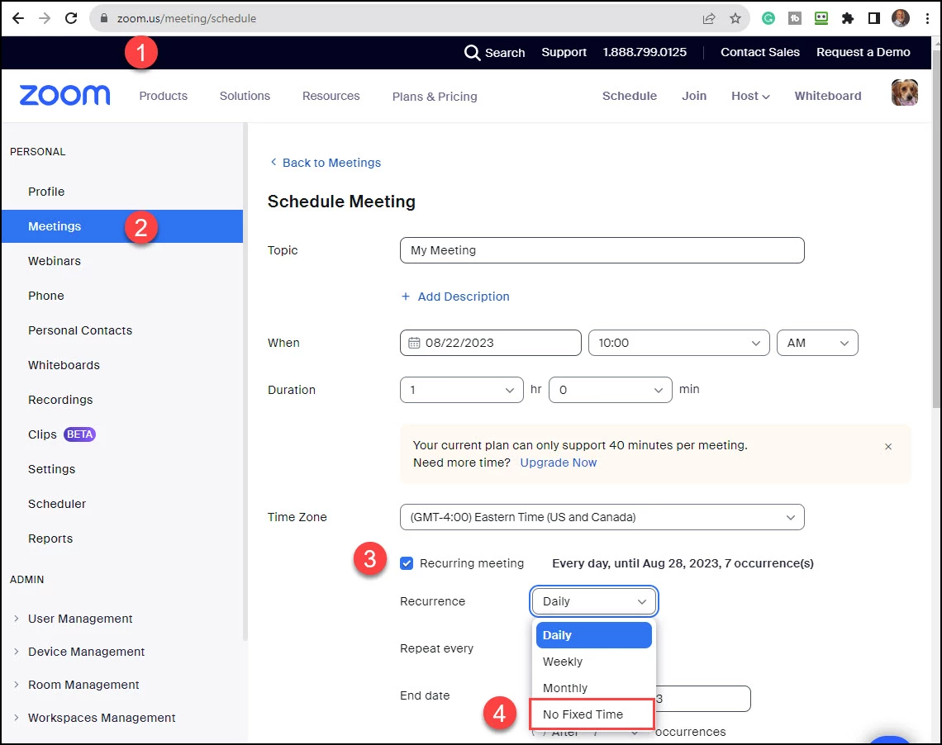
Task: Toggle the browser side panel icon
Action: (874, 18)
